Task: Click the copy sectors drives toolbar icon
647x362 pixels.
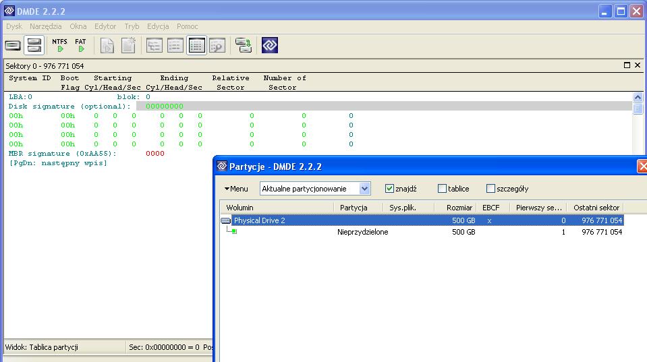Action: pyautogui.click(x=244, y=45)
